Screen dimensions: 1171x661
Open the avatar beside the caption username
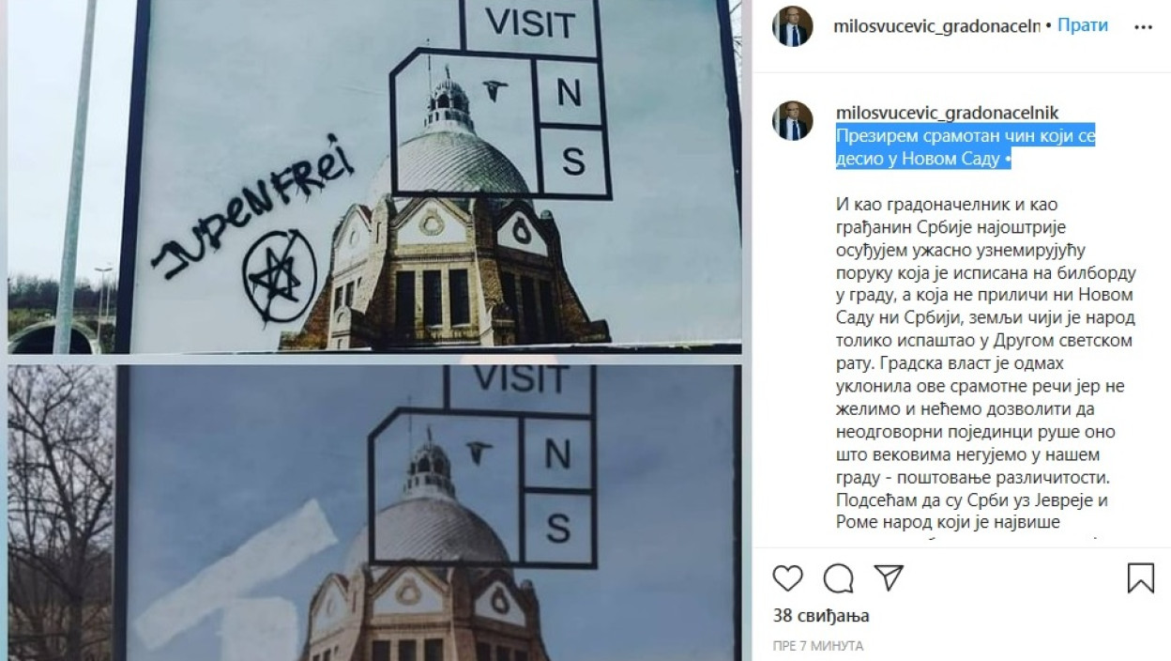coord(793,121)
